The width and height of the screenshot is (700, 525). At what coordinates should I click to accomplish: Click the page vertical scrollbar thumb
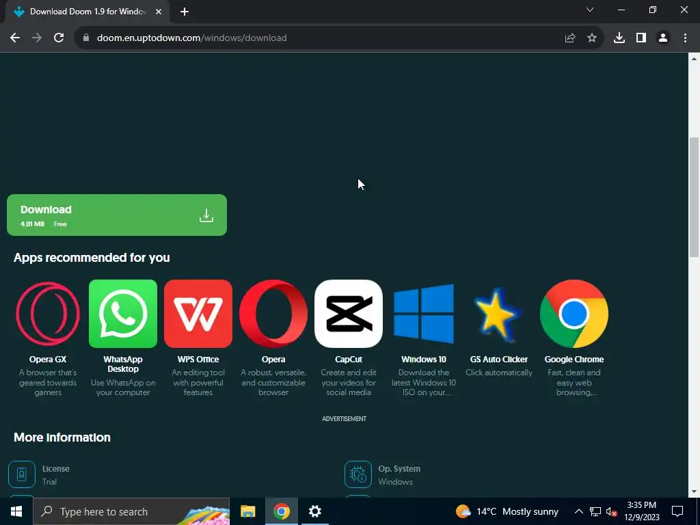pos(694,197)
